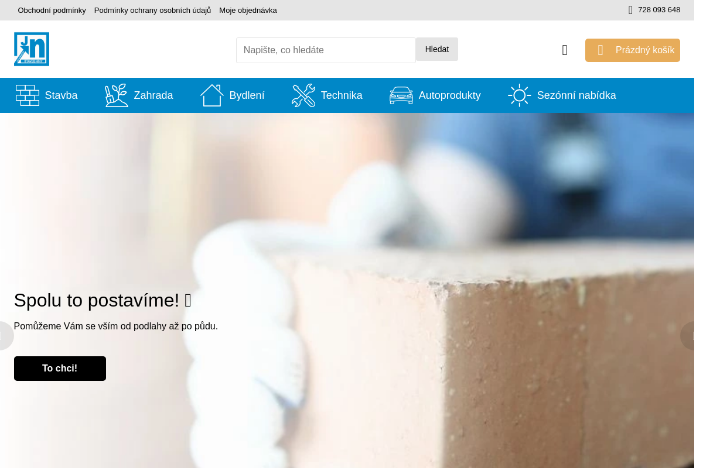Open the user account icon

(565, 50)
